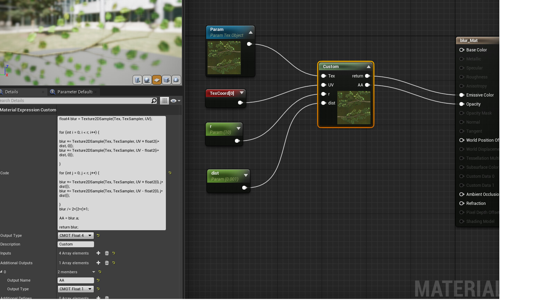
Task: Add a new element to Inputs array
Action: (x=98, y=253)
